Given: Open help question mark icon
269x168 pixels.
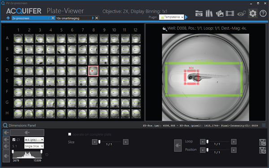Looking at the screenshot, I should (x=263, y=13).
